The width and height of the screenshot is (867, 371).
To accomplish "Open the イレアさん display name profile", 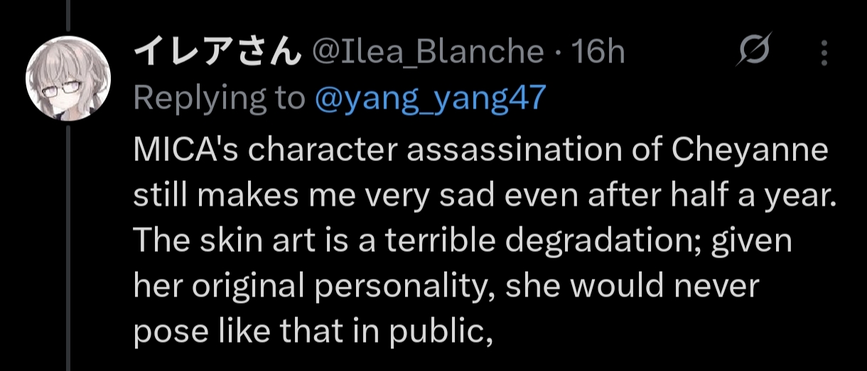I will (215, 52).
